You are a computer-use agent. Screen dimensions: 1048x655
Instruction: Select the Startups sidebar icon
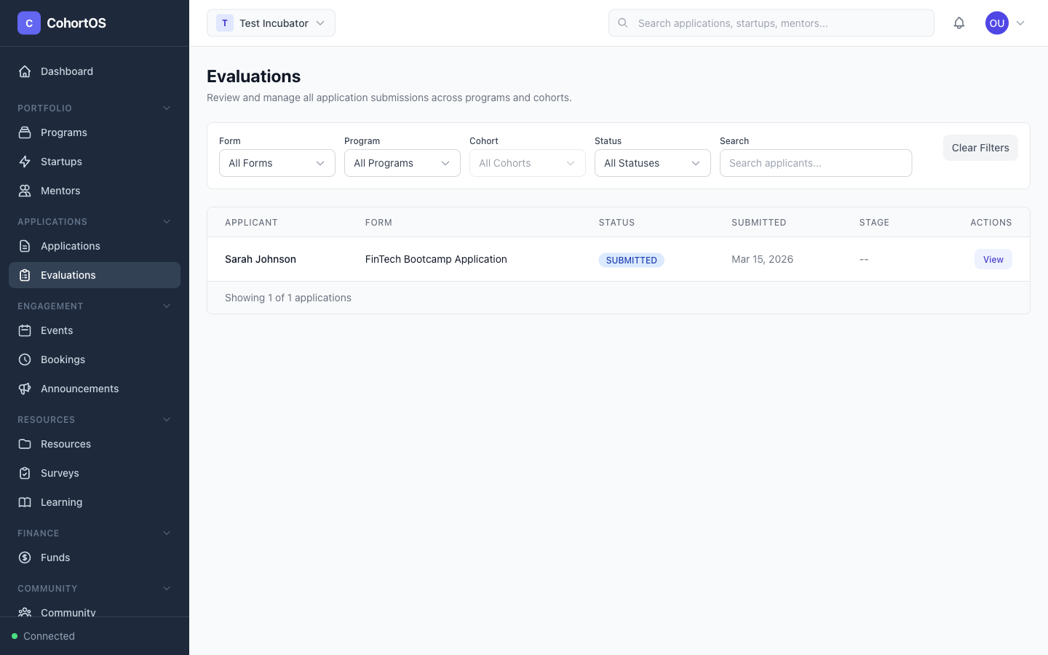[25, 162]
